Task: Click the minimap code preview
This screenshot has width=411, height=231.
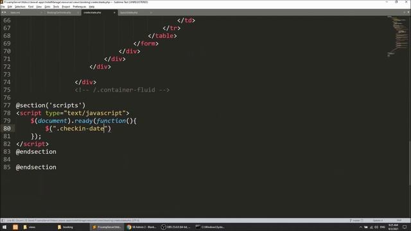Action: (398, 36)
